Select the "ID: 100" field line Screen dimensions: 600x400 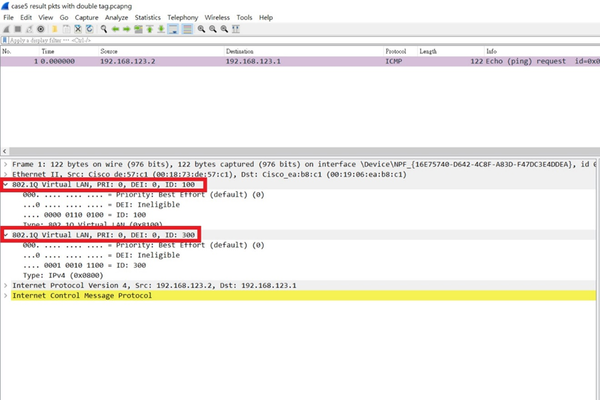(x=84, y=215)
